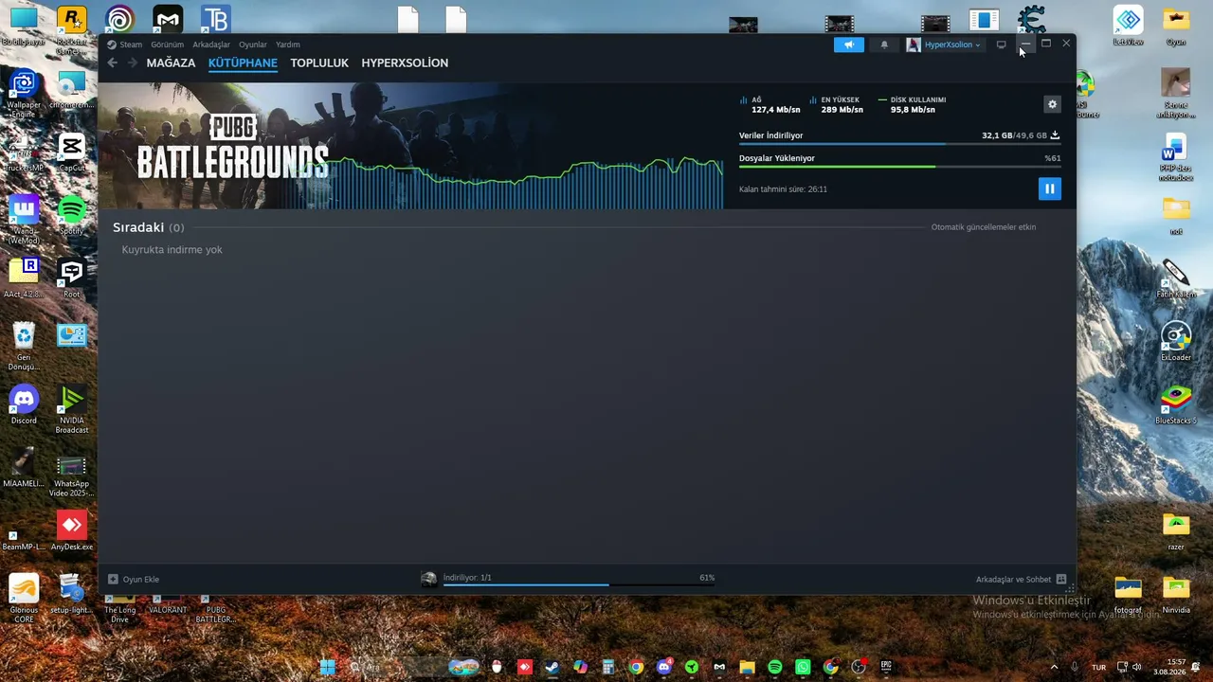Open WhatsApp from the taskbar
1213x682 pixels.
[803, 667]
